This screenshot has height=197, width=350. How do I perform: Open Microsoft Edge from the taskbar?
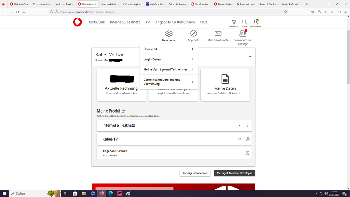[110, 193]
